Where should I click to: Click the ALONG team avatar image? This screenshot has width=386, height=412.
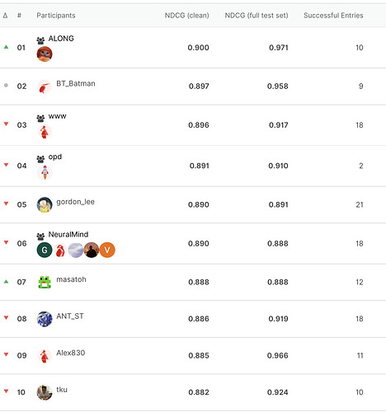(45, 54)
